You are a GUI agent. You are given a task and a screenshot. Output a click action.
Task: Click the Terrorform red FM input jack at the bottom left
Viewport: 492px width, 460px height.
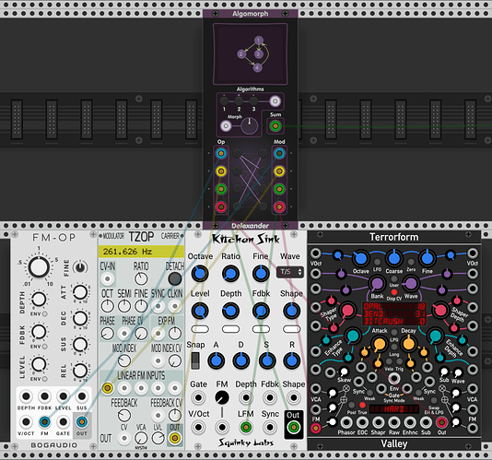pos(316,428)
